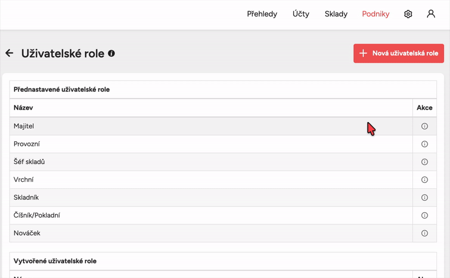Click info icon for Nováček role
Image resolution: width=450 pixels, height=278 pixels.
[424, 233]
